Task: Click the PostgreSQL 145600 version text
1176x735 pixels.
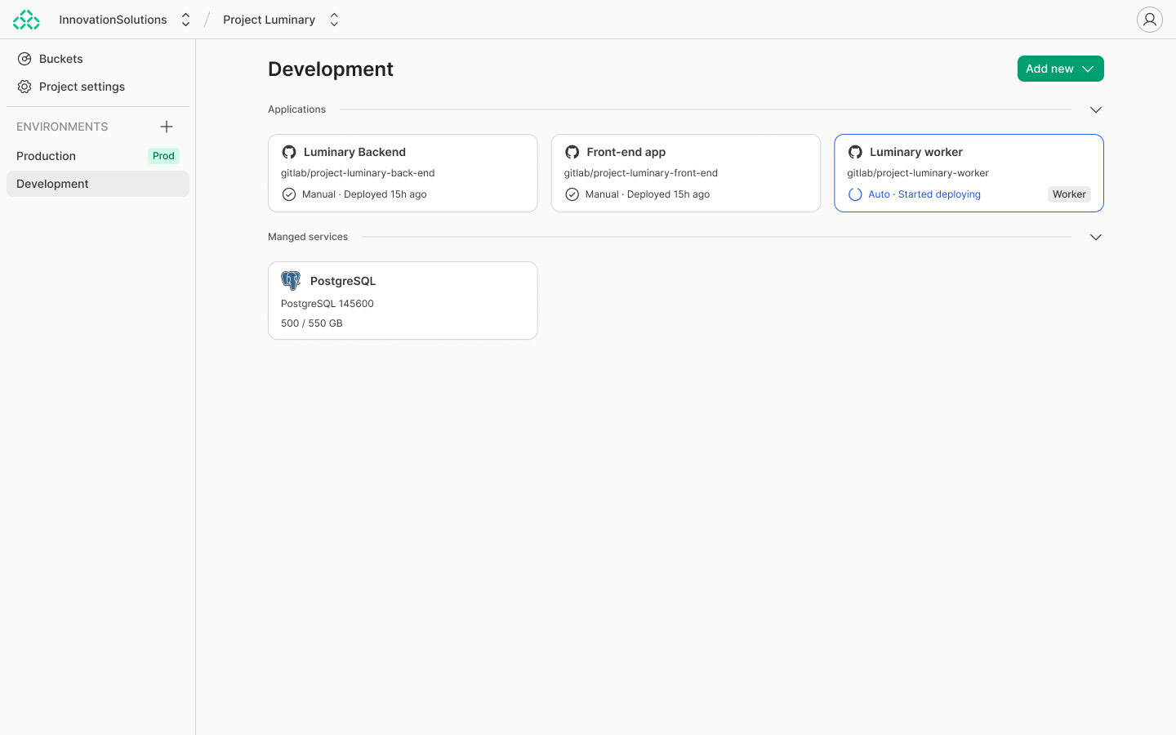Action: [x=327, y=304]
